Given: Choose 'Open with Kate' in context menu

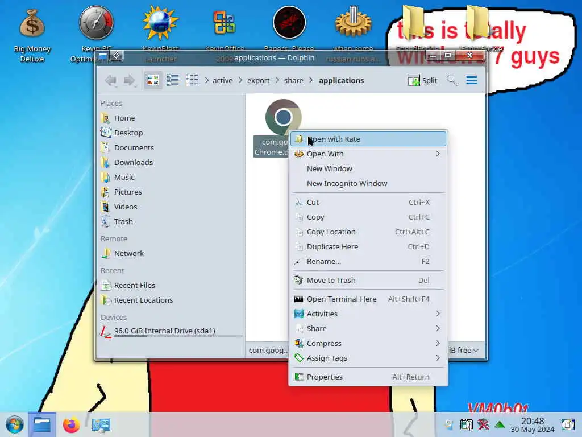Looking at the screenshot, I should pyautogui.click(x=368, y=139).
